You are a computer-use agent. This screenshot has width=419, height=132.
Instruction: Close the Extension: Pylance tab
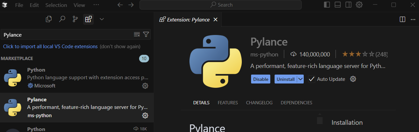[215, 19]
